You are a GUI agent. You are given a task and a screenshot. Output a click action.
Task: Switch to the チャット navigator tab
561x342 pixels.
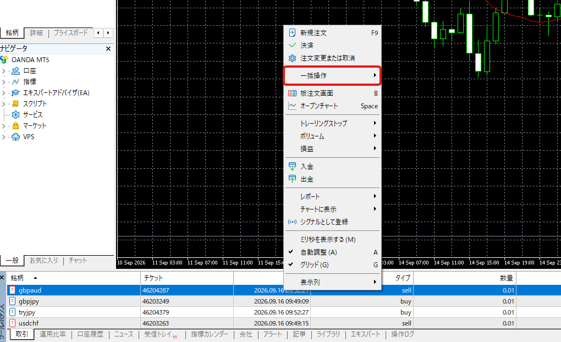pos(78,261)
